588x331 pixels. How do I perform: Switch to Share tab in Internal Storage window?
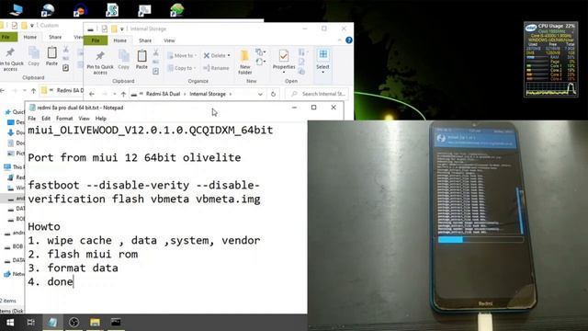coord(145,40)
